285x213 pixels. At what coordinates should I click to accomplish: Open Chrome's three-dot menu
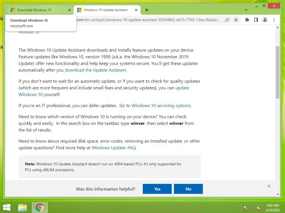(x=274, y=20)
